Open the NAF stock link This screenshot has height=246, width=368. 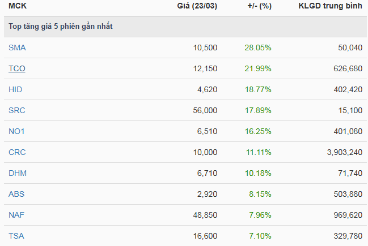click(x=16, y=215)
